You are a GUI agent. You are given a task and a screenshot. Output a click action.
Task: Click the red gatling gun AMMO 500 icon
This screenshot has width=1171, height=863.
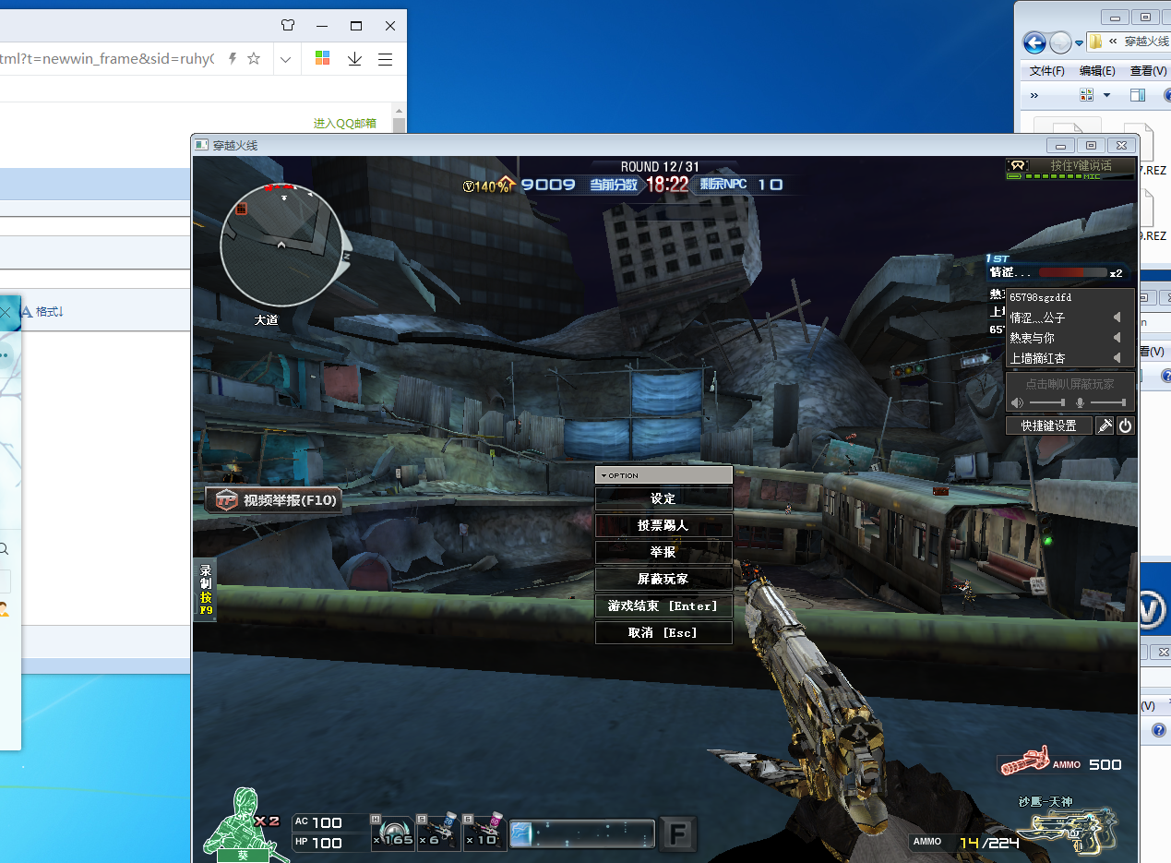[x=1025, y=761]
